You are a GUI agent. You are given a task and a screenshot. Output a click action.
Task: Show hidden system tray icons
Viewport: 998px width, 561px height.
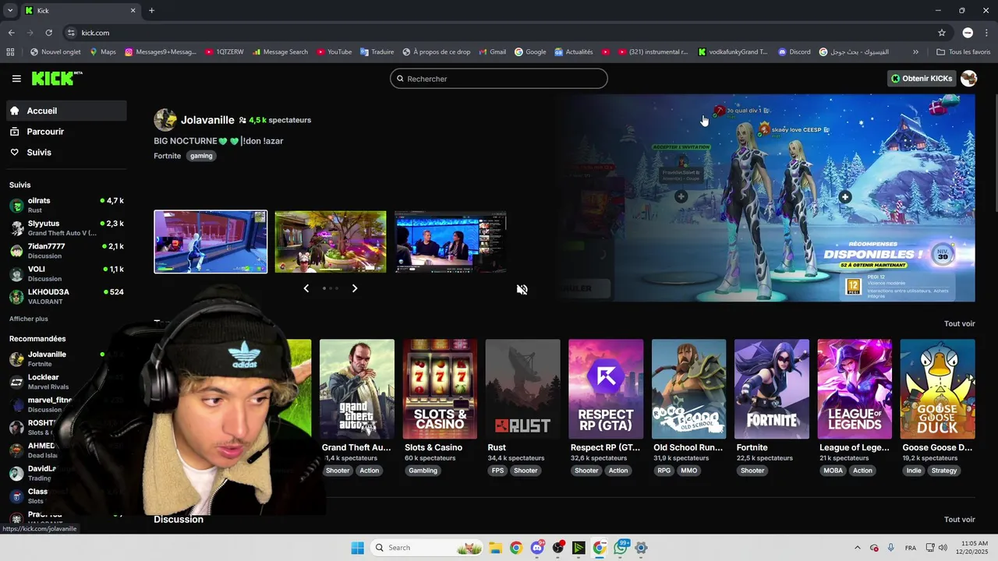click(858, 548)
